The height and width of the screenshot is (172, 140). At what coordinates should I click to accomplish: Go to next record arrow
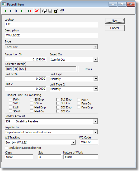[x=16, y=11]
